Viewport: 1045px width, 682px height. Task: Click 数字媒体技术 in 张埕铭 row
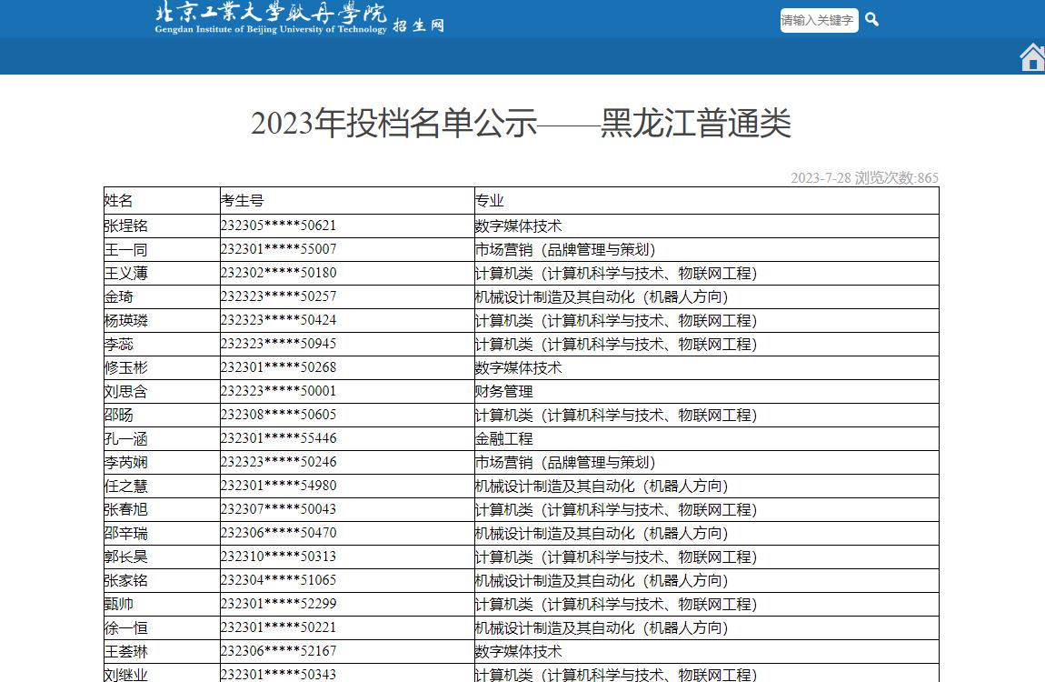(519, 226)
